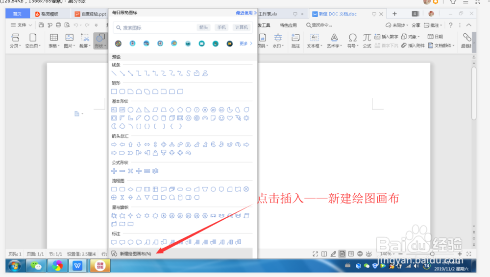Open the Shapes (形状) tool in ribbon
The image size is (490, 277).
click(100, 41)
